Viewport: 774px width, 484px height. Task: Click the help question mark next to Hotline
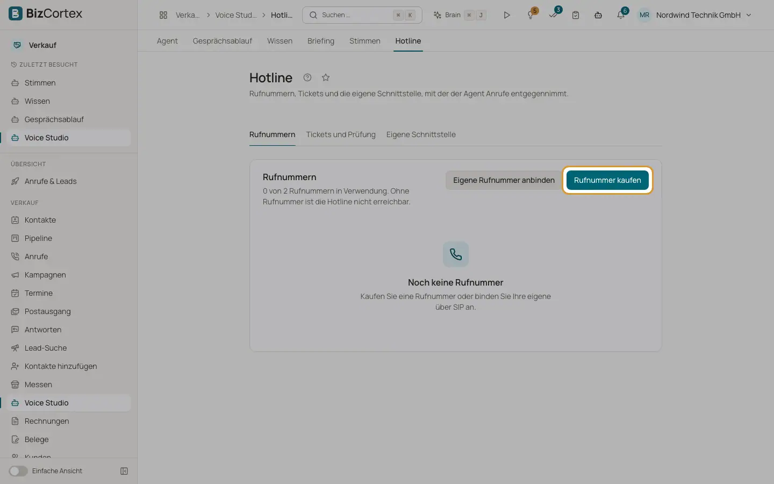tap(307, 77)
